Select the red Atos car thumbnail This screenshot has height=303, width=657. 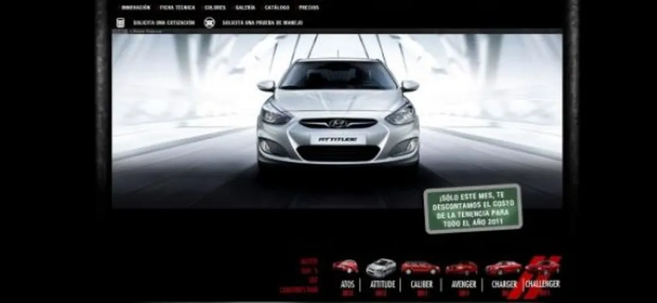[x=346, y=266]
